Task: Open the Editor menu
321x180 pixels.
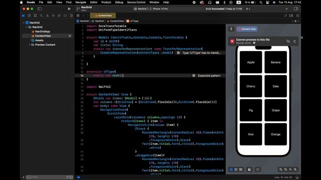Action: click(94, 2)
